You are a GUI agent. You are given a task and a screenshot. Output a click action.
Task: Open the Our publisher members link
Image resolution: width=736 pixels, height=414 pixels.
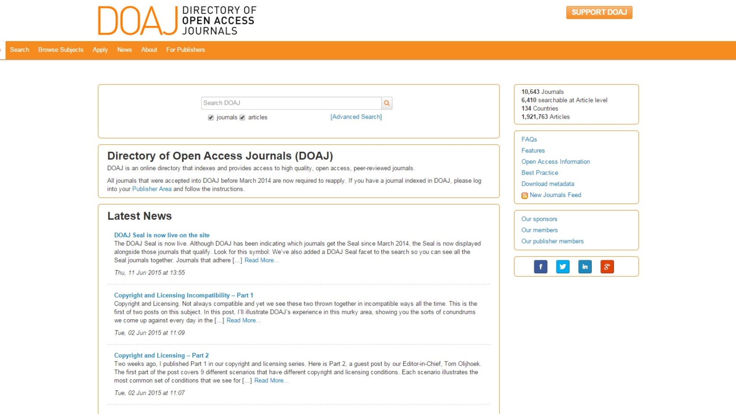tap(552, 241)
